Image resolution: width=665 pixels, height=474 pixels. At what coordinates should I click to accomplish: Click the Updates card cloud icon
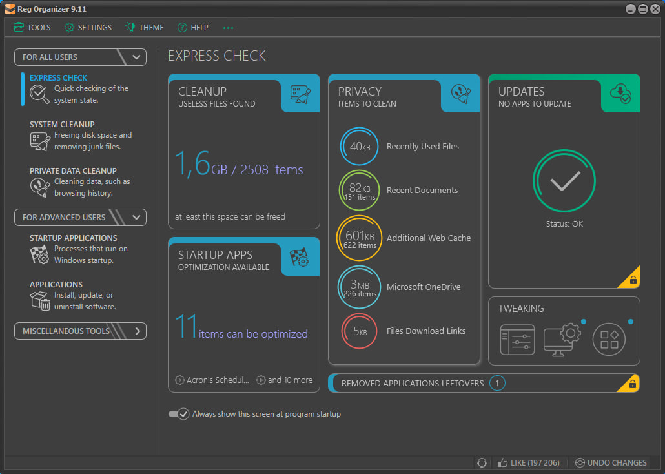point(620,94)
